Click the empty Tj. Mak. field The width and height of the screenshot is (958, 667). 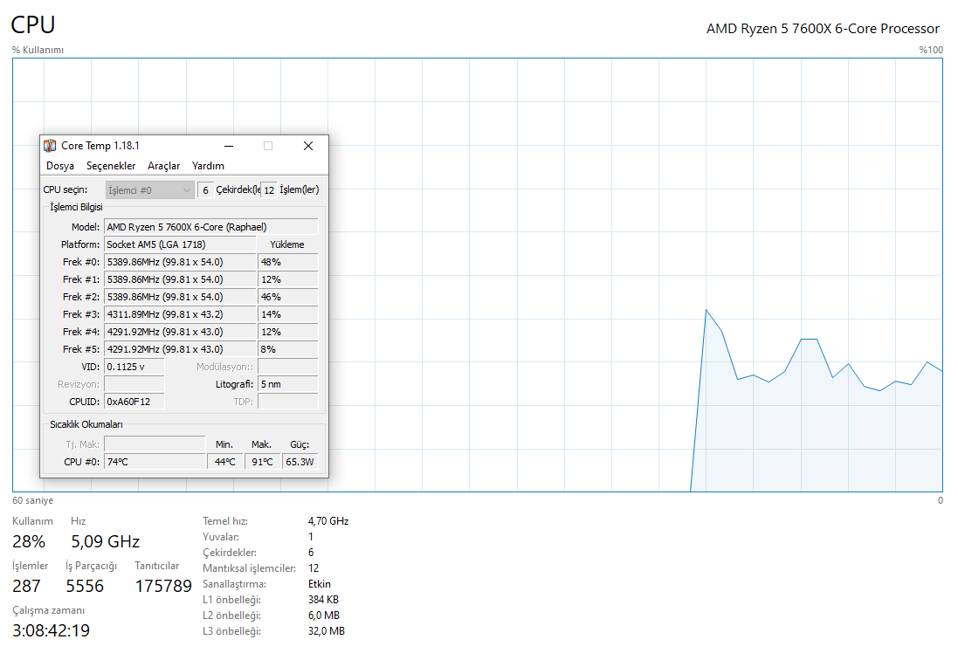click(155, 444)
